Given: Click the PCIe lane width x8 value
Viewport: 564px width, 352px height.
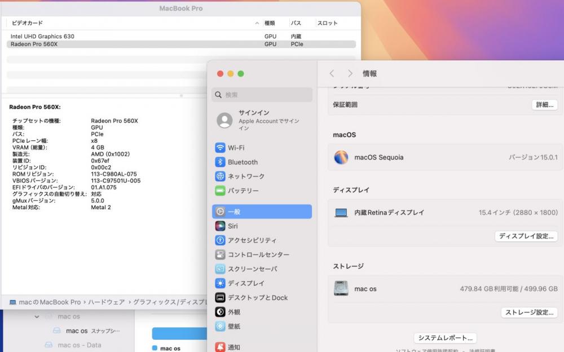Looking at the screenshot, I should 94,140.
